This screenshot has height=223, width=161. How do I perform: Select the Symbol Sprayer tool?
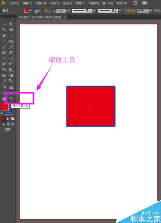click(x=4, y=87)
